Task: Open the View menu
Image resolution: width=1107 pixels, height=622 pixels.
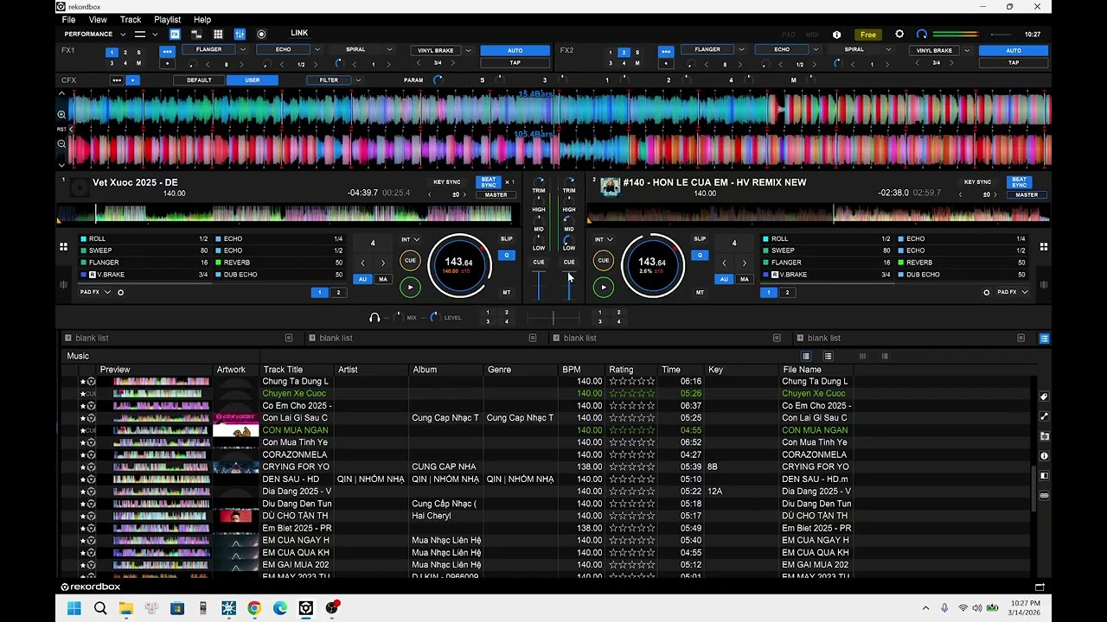Action: (x=98, y=19)
